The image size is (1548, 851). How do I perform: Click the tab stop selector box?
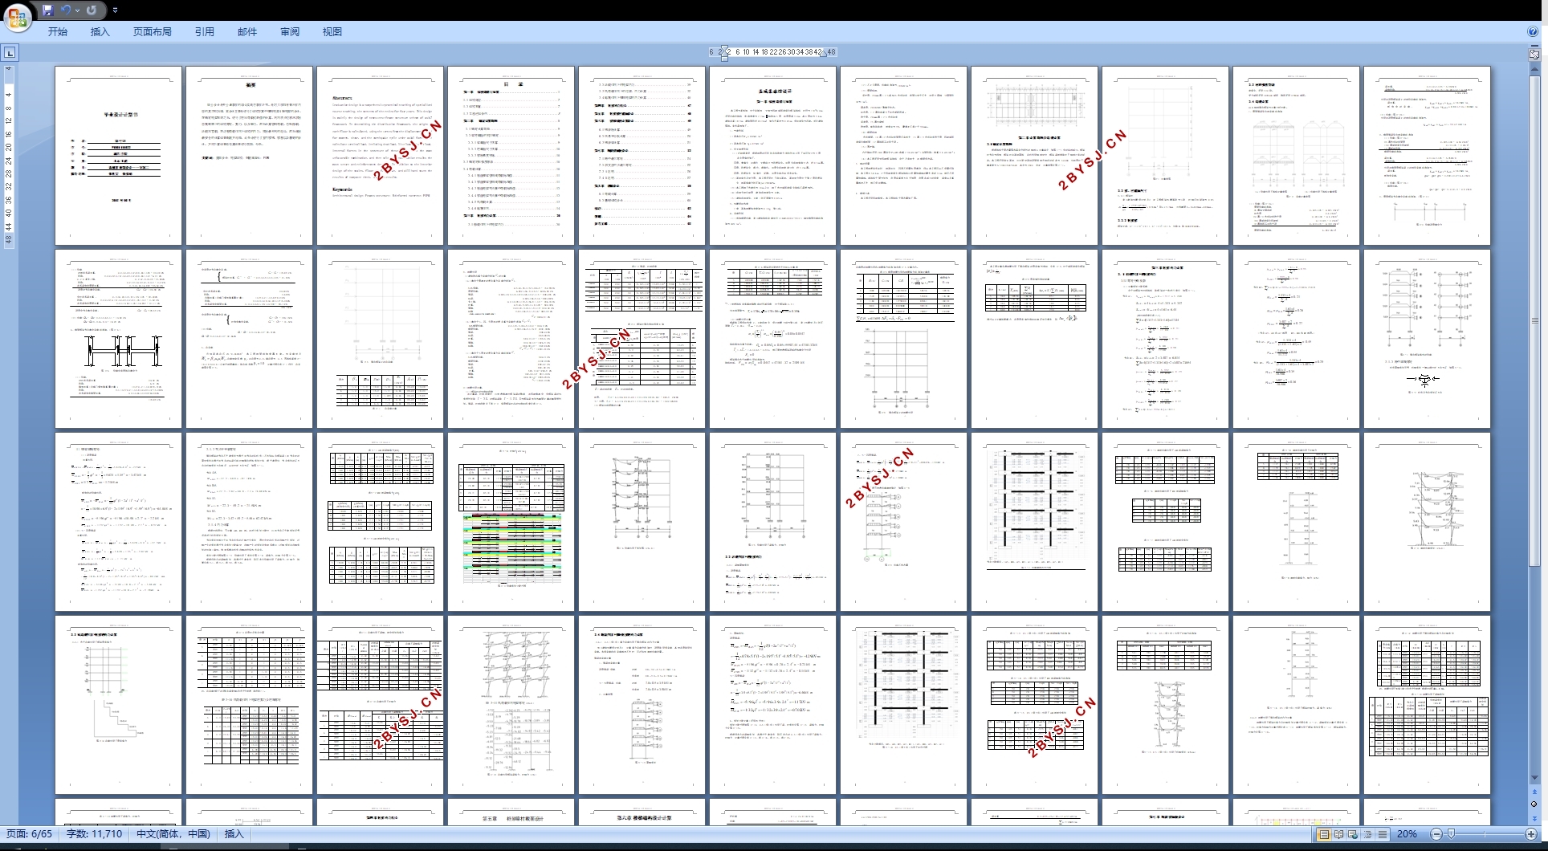click(x=9, y=53)
